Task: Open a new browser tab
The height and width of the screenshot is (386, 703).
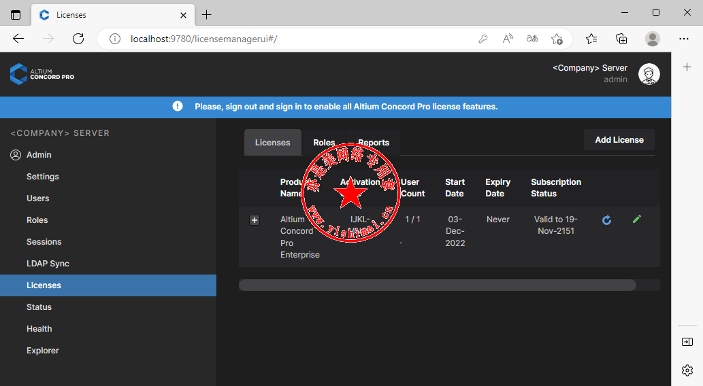Action: (206, 15)
